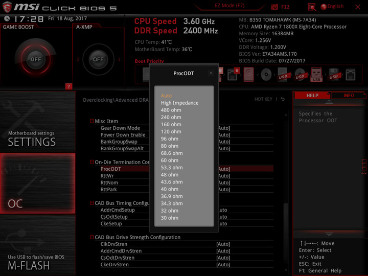Screen dimensions: 368x276
Task: Open the AddrCmdDrvStren value dropdown
Action: point(223,251)
